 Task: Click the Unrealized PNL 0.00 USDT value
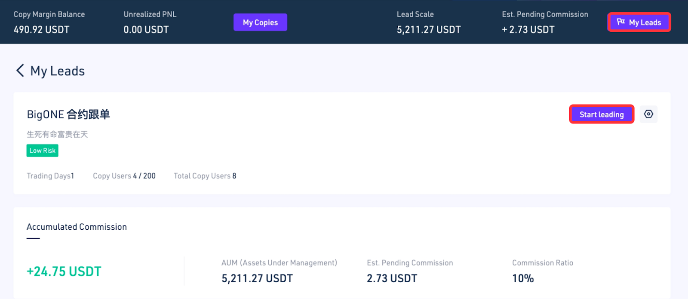[x=146, y=30]
